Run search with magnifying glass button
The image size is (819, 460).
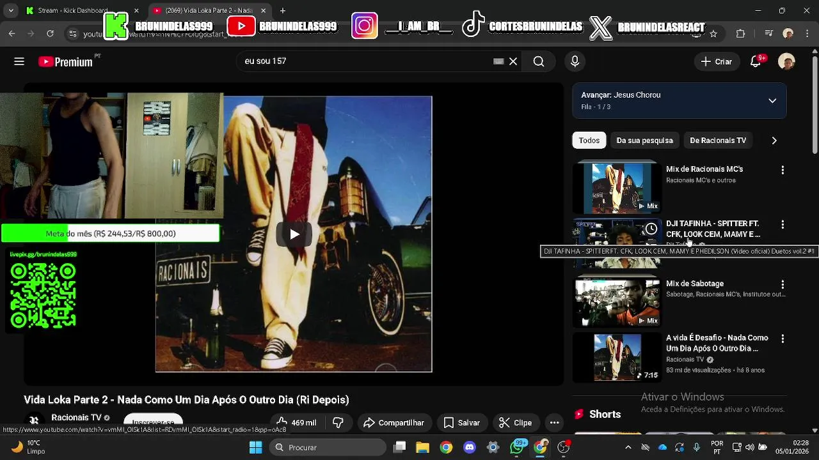[x=539, y=61]
